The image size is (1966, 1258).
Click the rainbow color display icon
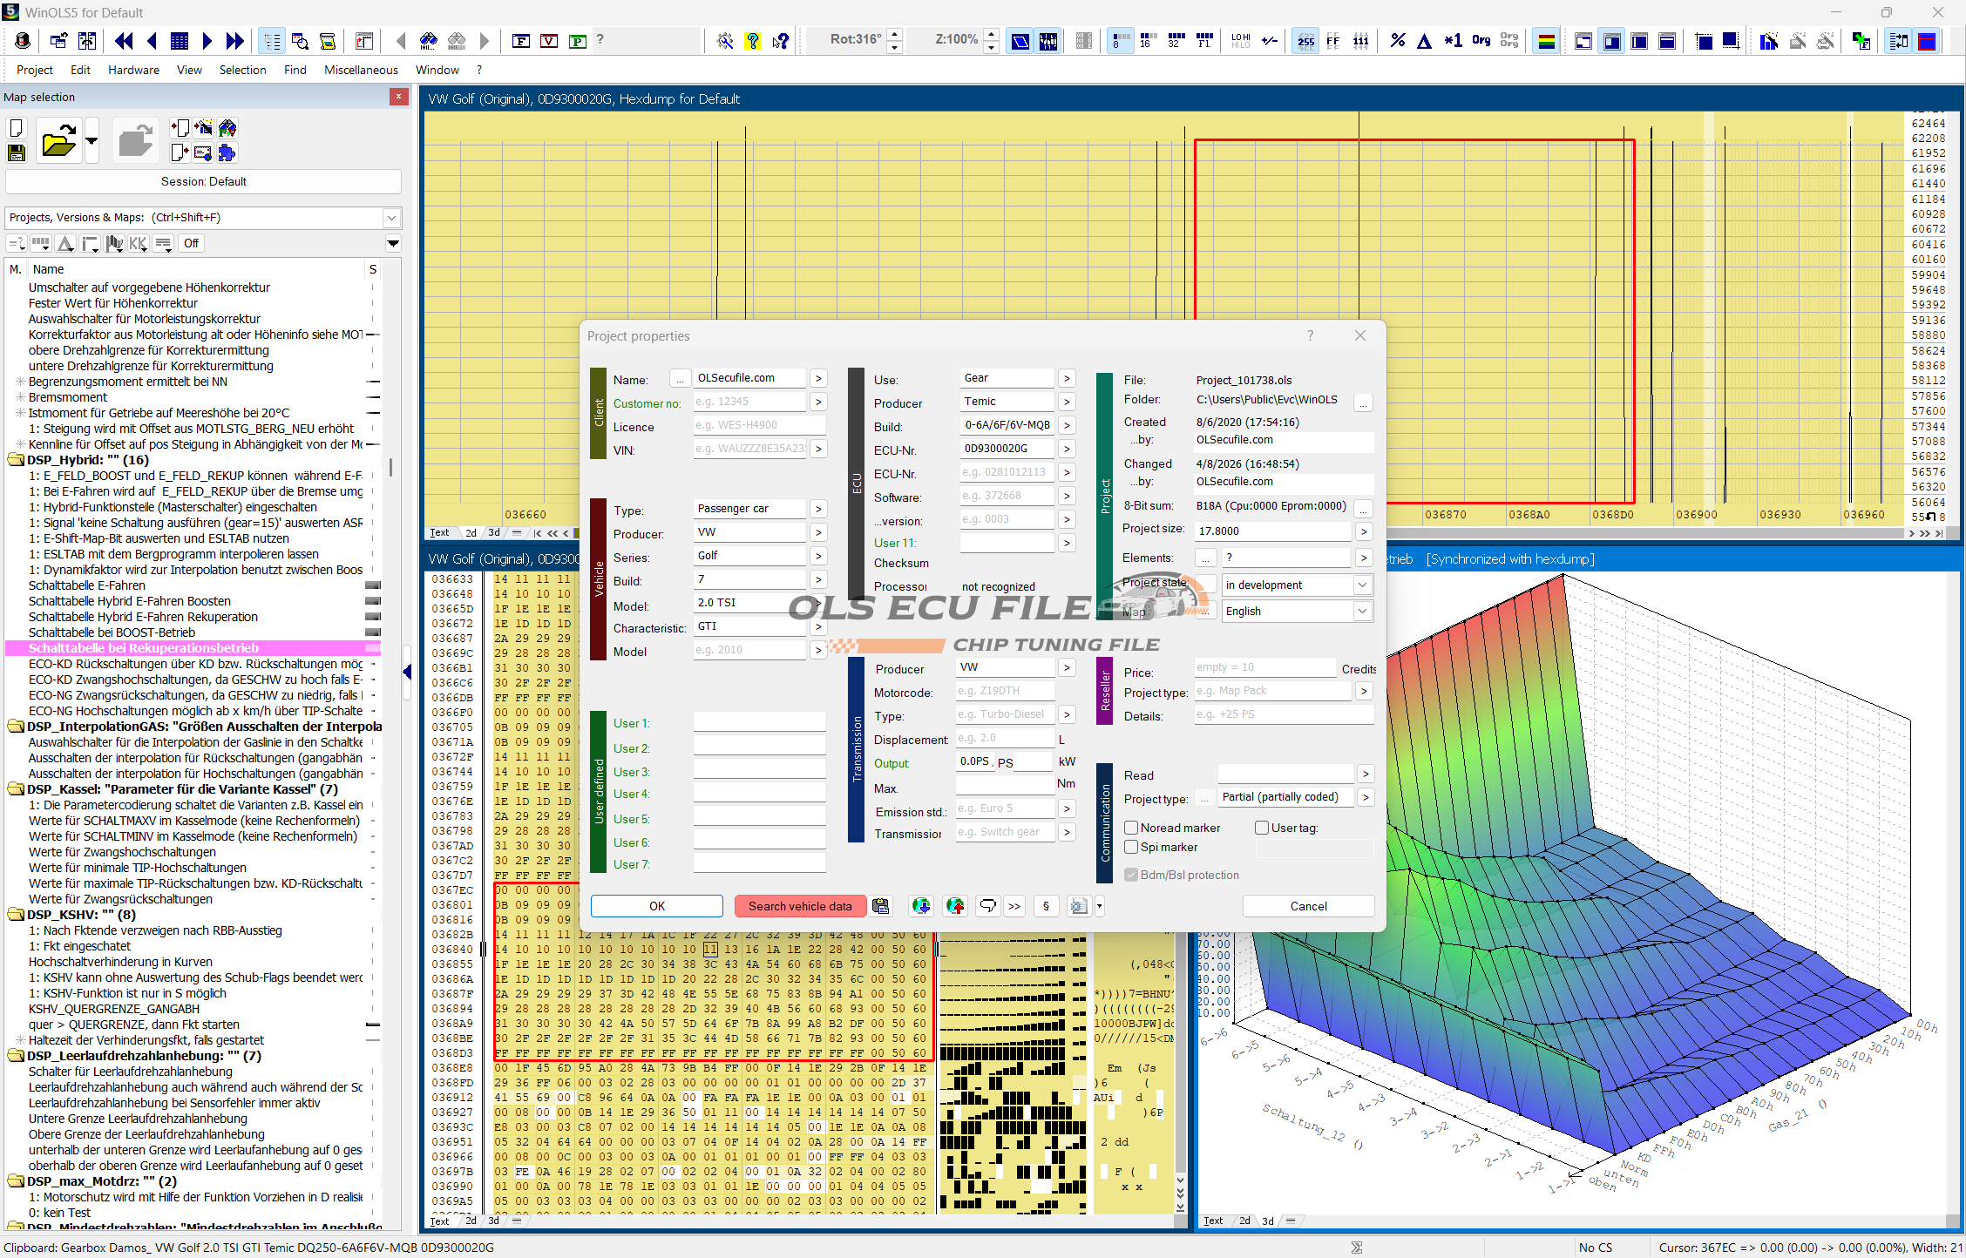[1546, 40]
